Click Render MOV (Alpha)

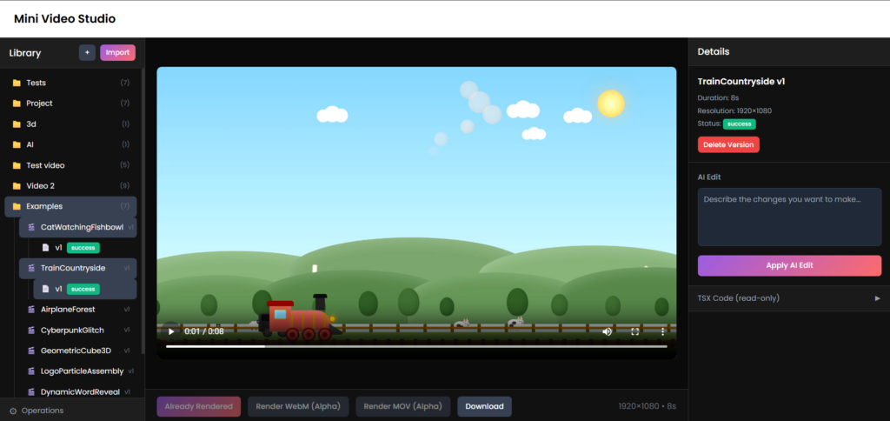click(403, 406)
